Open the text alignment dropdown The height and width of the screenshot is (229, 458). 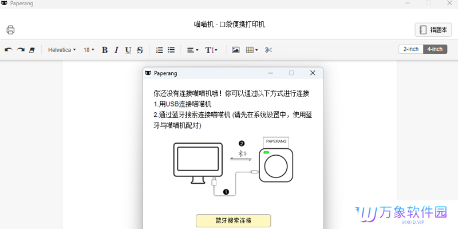(x=193, y=50)
